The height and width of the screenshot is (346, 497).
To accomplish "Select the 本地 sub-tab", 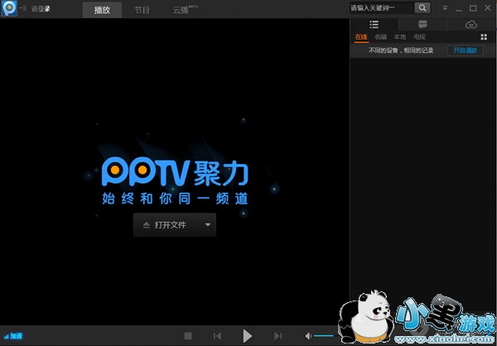I will click(x=400, y=37).
